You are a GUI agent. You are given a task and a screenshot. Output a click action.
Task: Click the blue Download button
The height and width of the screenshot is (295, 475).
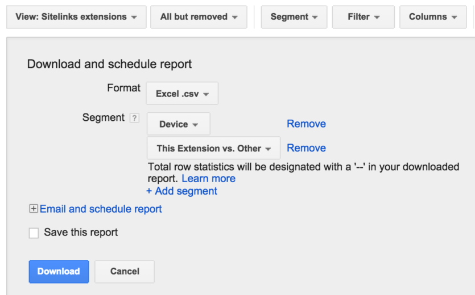coord(59,271)
